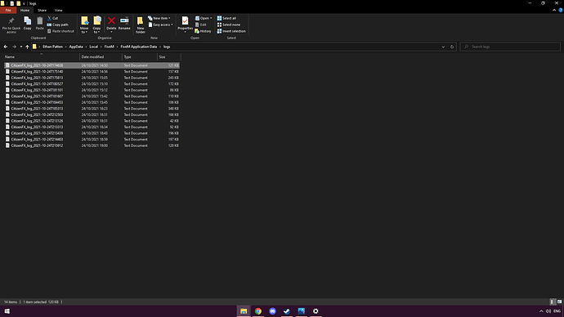The height and width of the screenshot is (317, 564).
Task: Click the Copy path button
Action: click(x=57, y=25)
